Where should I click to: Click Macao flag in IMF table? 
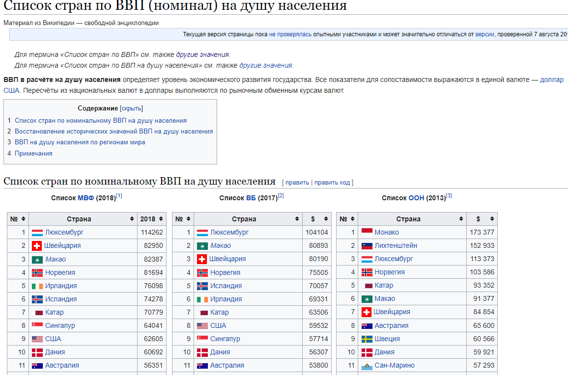tap(37, 260)
